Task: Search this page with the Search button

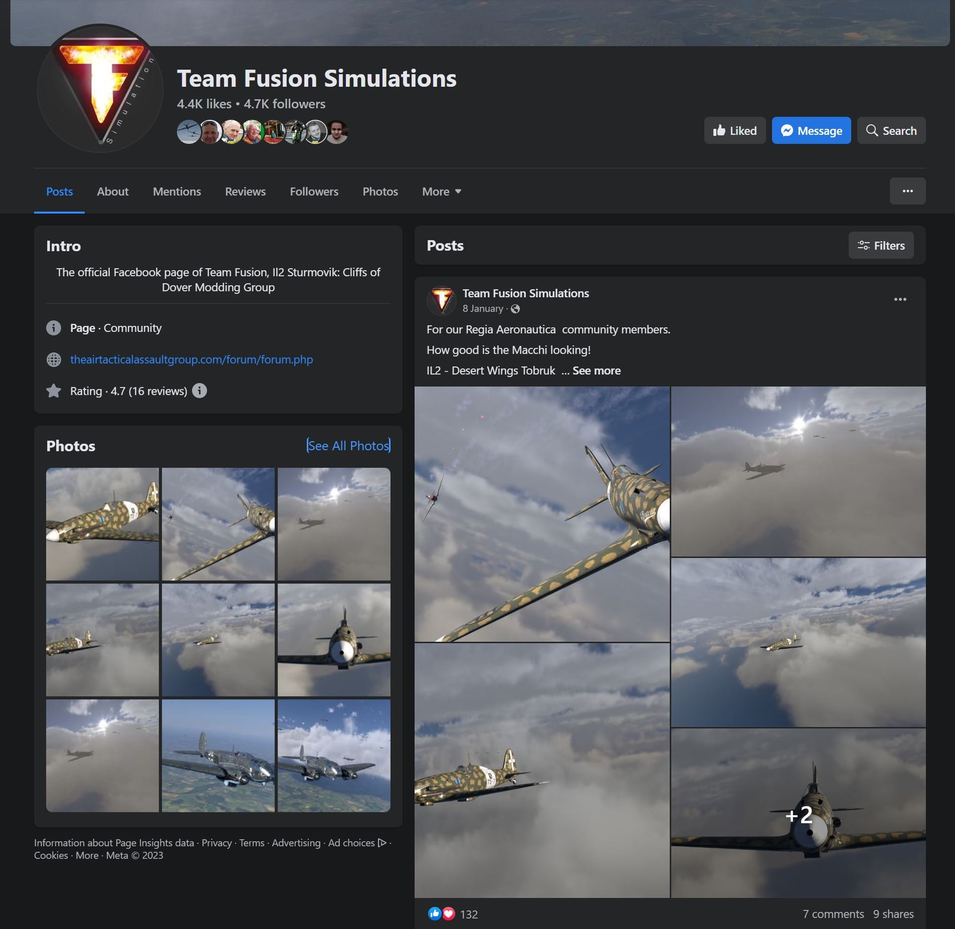Action: 891,130
